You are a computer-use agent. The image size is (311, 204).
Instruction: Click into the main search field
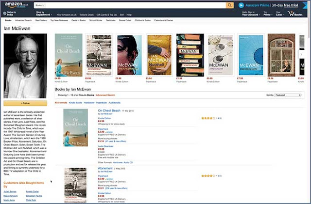click(x=136, y=5)
